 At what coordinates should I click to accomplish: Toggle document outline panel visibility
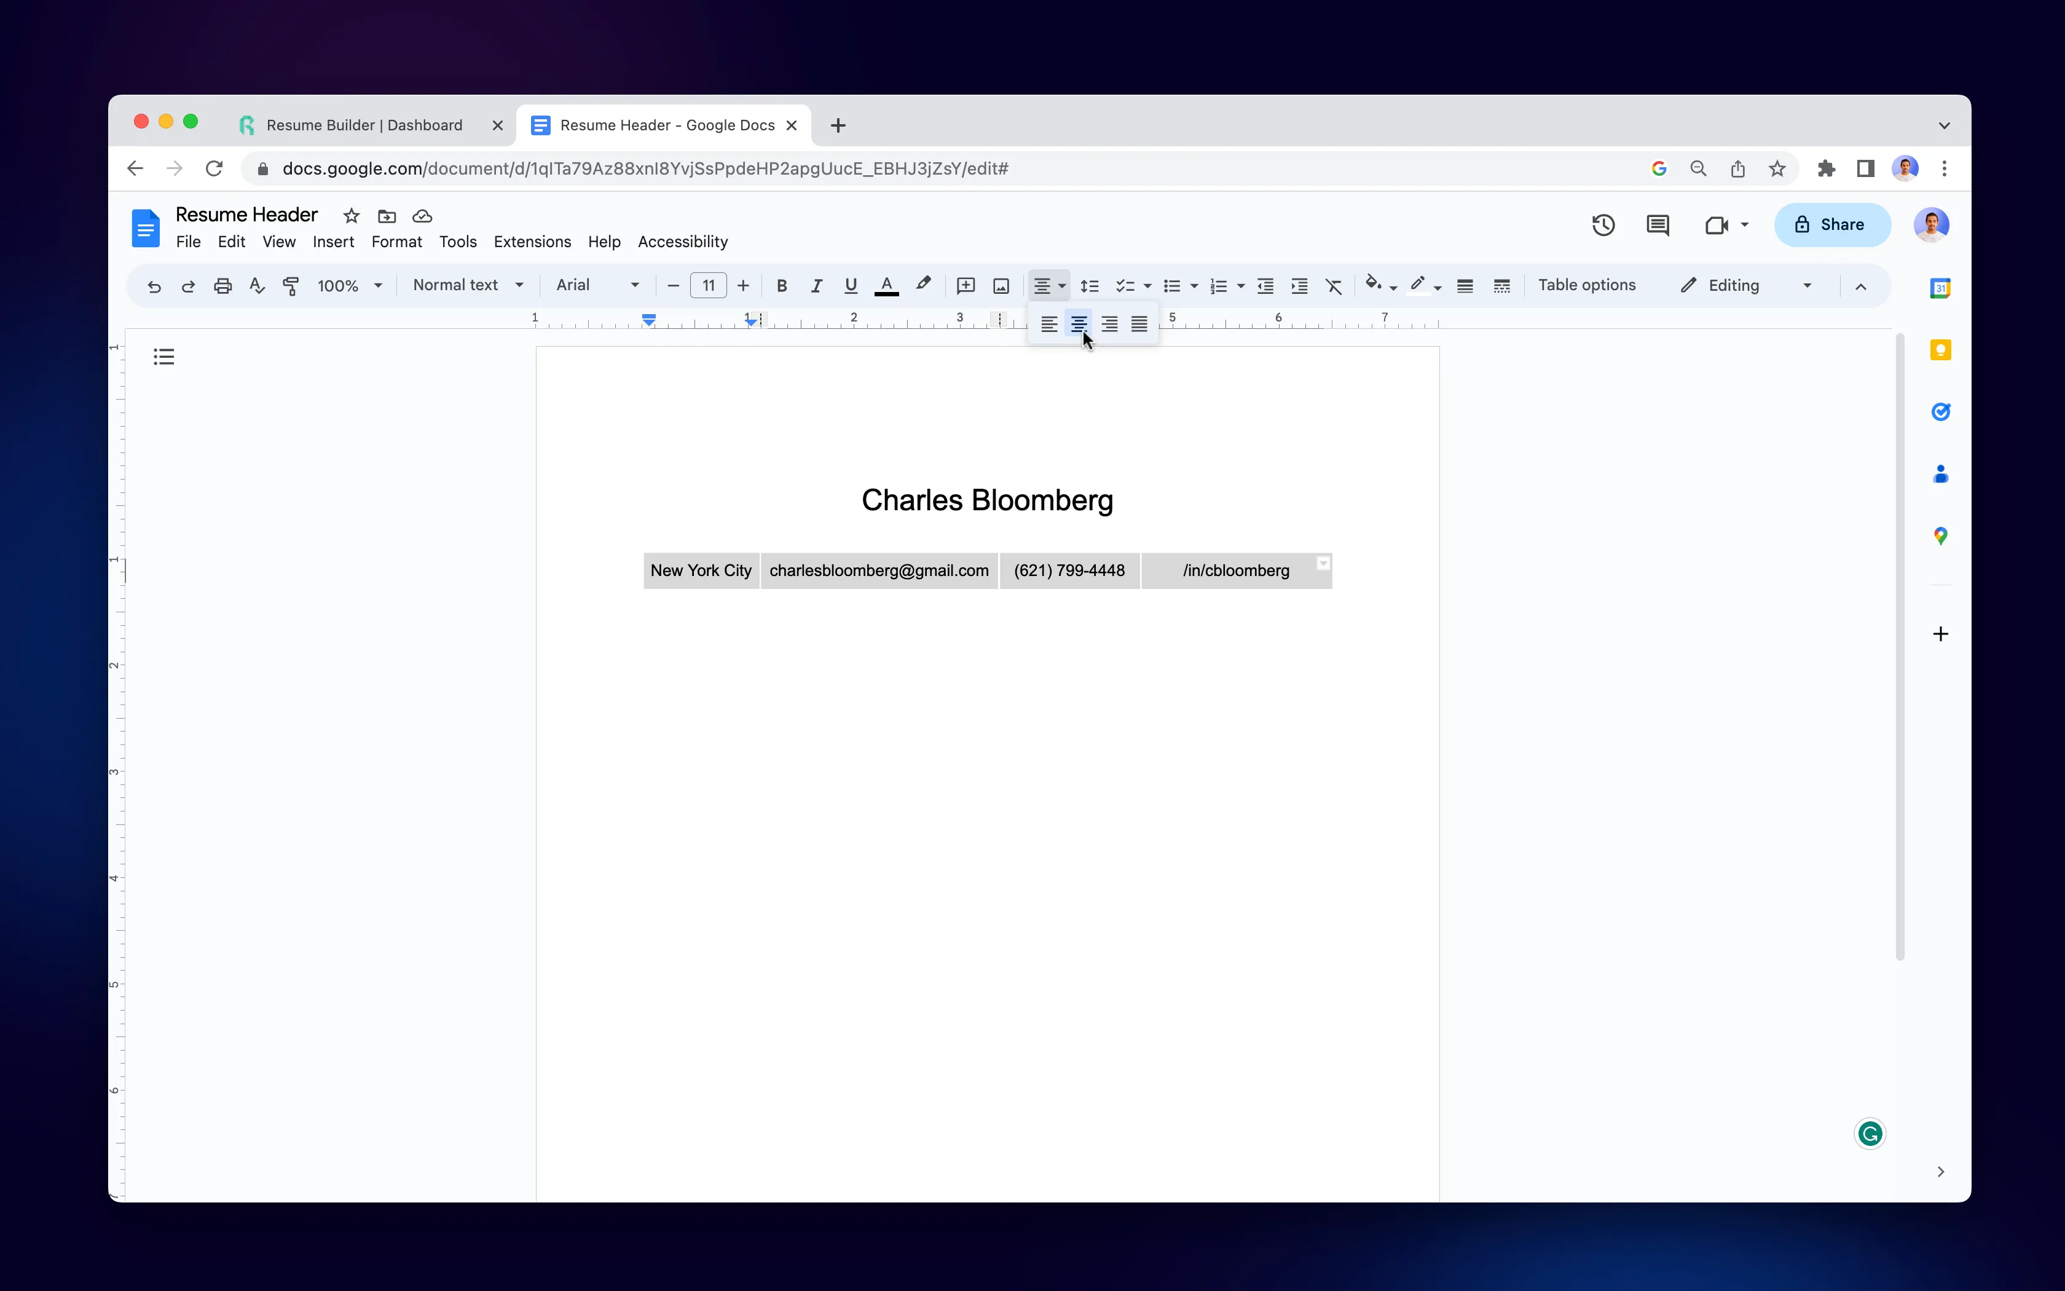pyautogui.click(x=163, y=355)
